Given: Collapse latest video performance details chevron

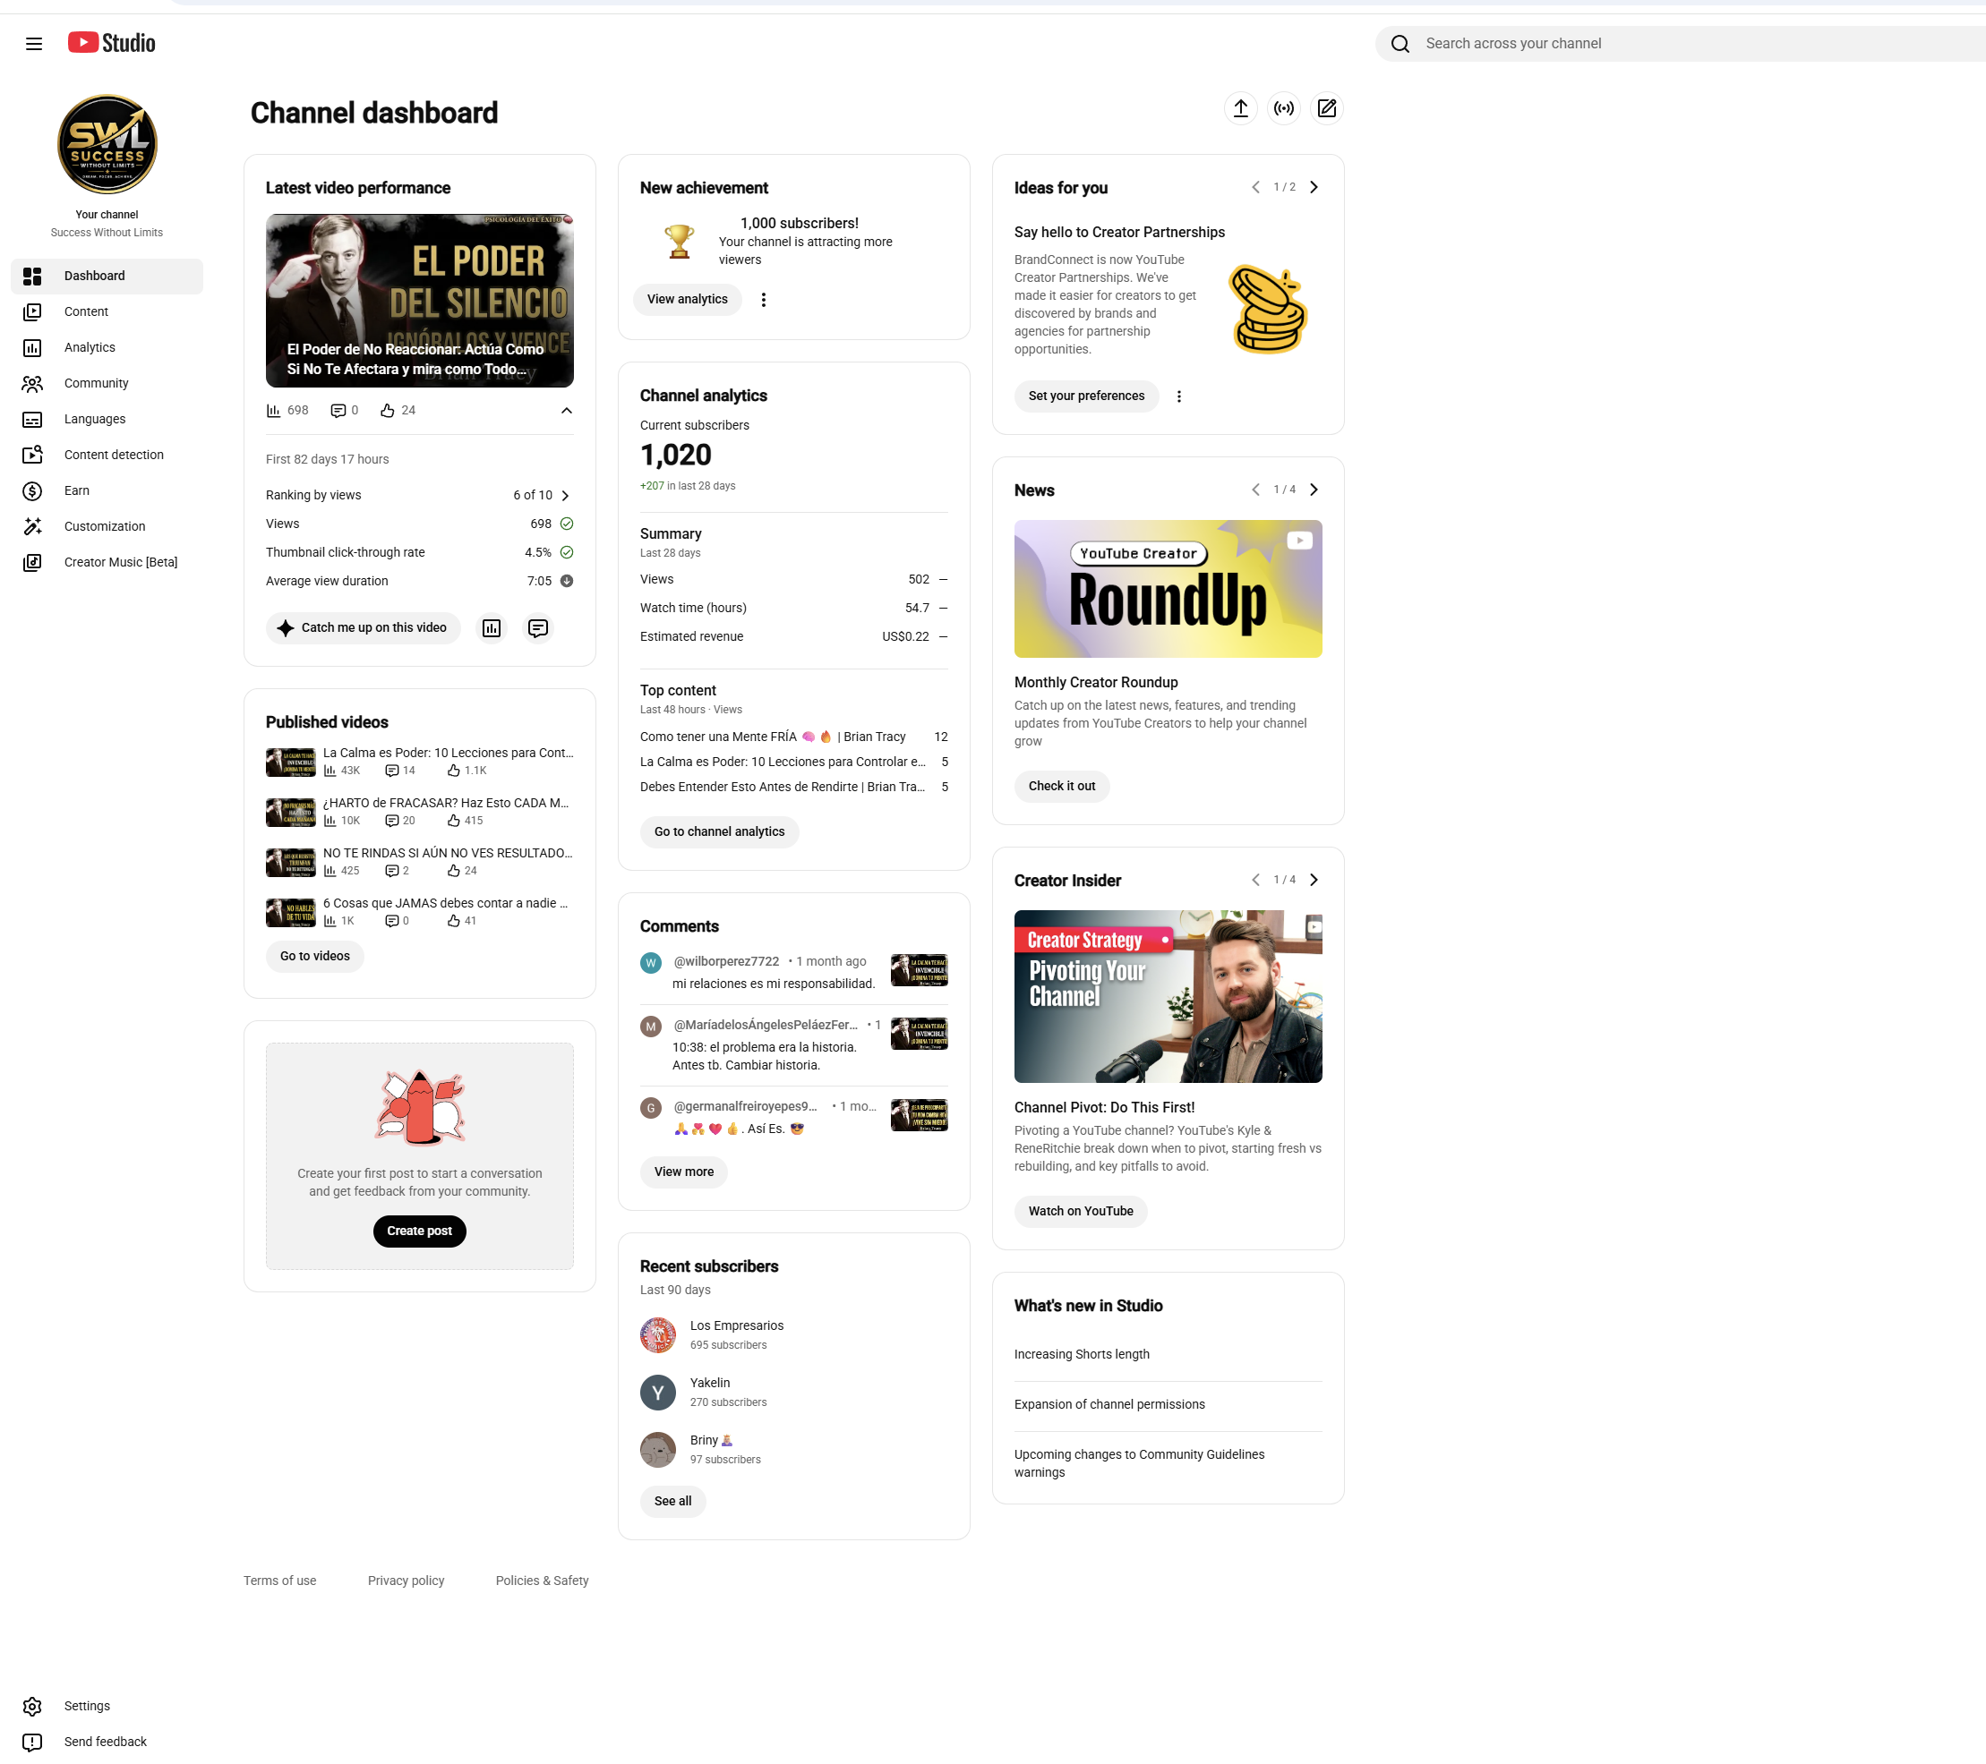Looking at the screenshot, I should (567, 411).
